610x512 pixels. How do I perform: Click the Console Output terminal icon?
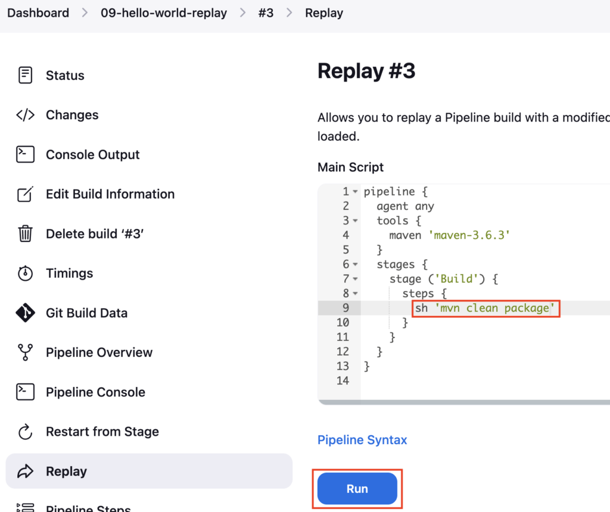25,154
